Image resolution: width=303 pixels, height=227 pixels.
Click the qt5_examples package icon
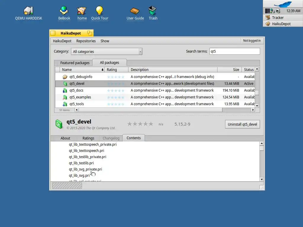pos(65,97)
